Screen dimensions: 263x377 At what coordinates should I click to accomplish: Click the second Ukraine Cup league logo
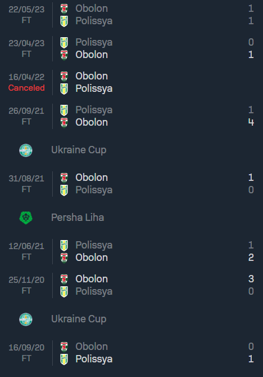click(26, 320)
